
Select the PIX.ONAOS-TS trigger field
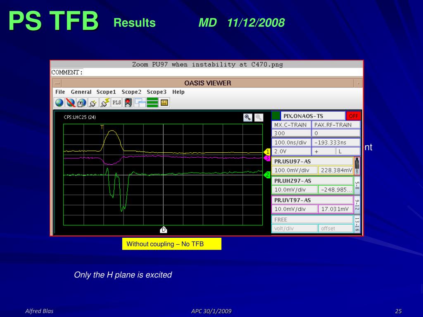pyautogui.click(x=313, y=116)
